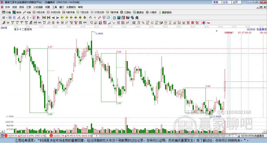Click the circular ruler measurement icon
This screenshot has height=143, width=267.
pos(35,23)
